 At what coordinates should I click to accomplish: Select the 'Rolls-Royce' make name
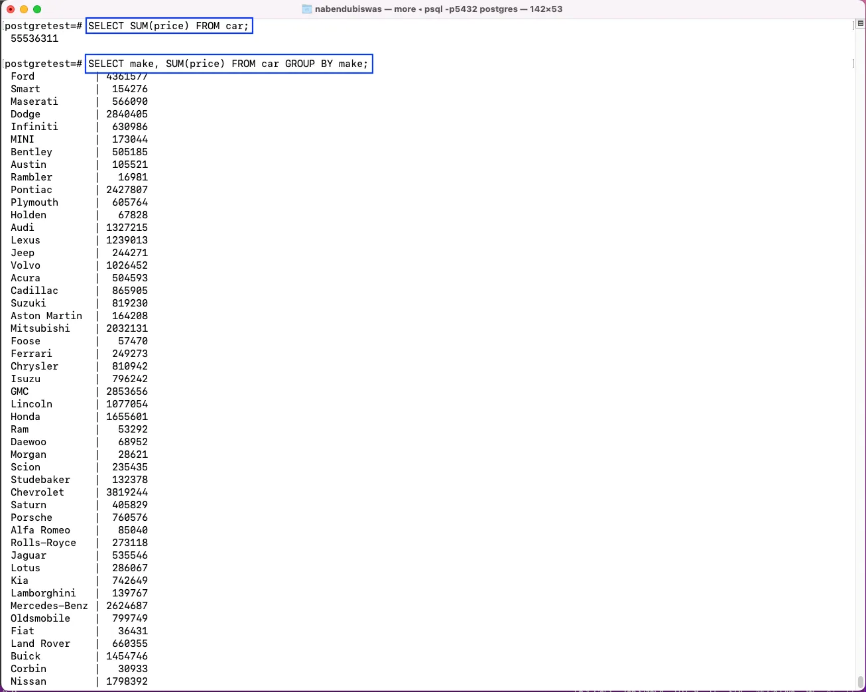point(43,543)
